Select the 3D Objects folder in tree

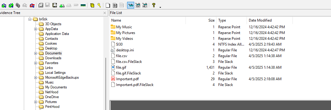click(53, 24)
